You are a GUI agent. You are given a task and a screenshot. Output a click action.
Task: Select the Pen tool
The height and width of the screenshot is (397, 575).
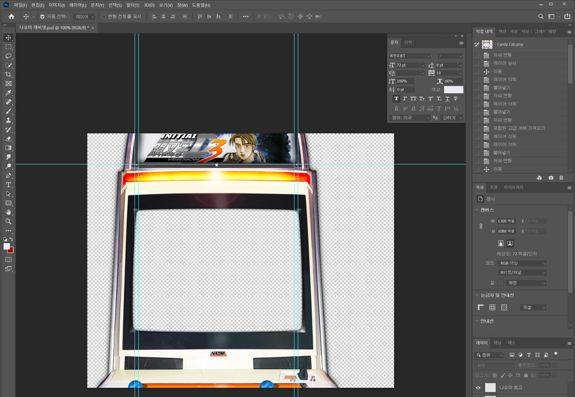(x=8, y=176)
